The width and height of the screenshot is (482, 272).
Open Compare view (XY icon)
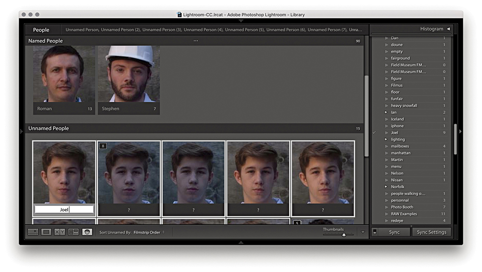(x=60, y=232)
